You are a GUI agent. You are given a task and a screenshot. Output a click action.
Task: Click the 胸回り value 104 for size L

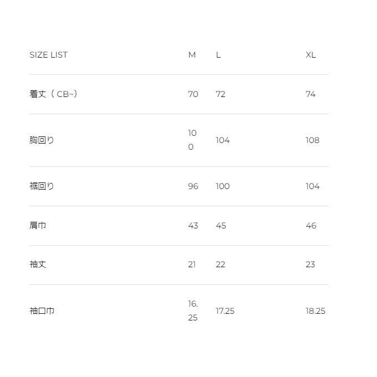(222, 140)
